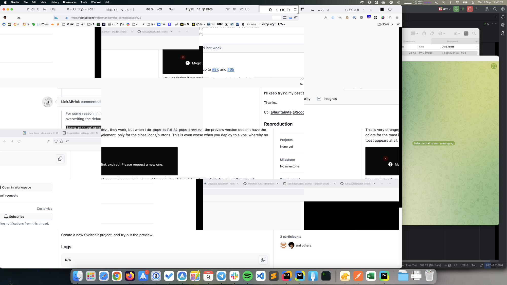The height and width of the screenshot is (285, 507).
Task: Click the Date Added sort chevron
Action: 477,47
